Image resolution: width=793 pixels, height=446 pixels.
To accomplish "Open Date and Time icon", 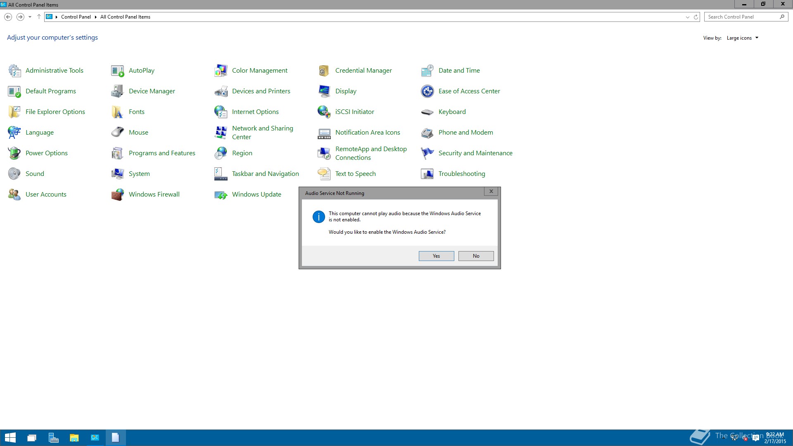I will click(x=427, y=71).
